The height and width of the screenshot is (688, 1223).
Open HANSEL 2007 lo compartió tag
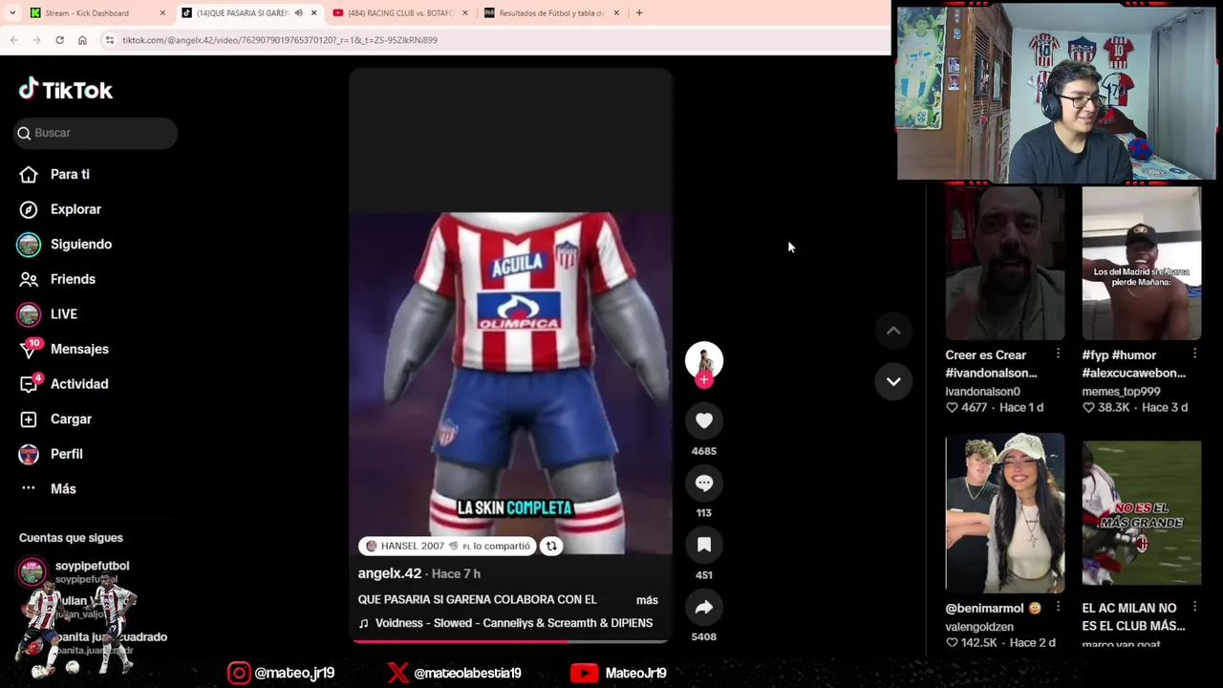point(447,546)
